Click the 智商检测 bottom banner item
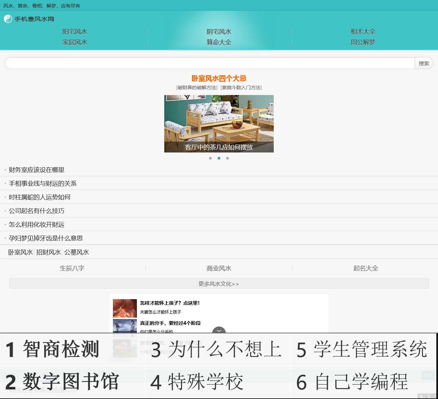This screenshot has width=438, height=399. point(53,349)
